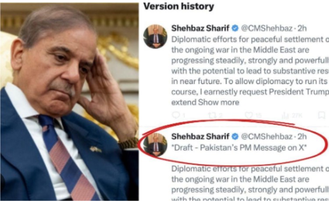Click reply icon under first tweet
Image resolution: width=329 pixels, height=201 pixels.
click(176, 115)
